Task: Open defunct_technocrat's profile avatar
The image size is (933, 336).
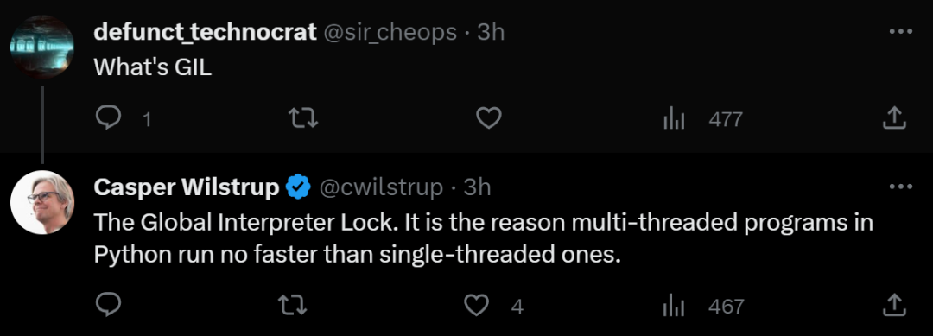Action: click(x=42, y=47)
